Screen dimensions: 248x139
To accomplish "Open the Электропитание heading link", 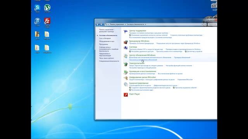I will pyautogui.click(x=137, y=63).
